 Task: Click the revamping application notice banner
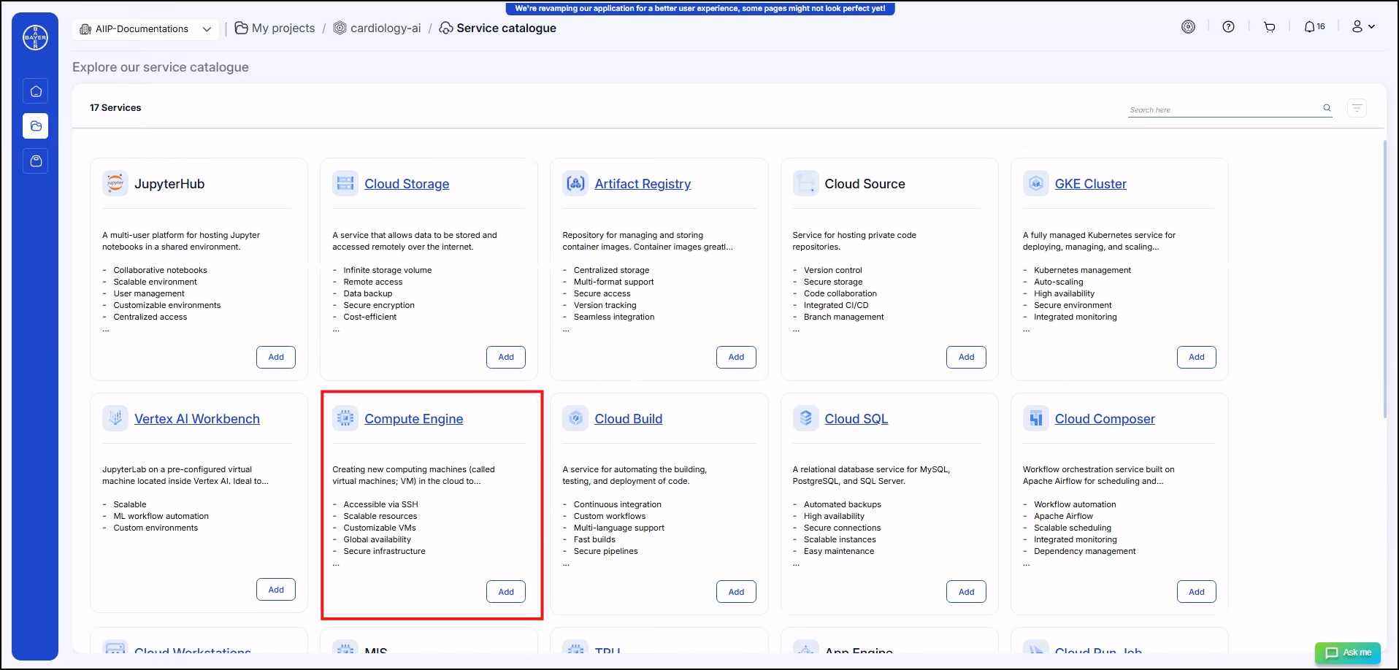point(699,9)
